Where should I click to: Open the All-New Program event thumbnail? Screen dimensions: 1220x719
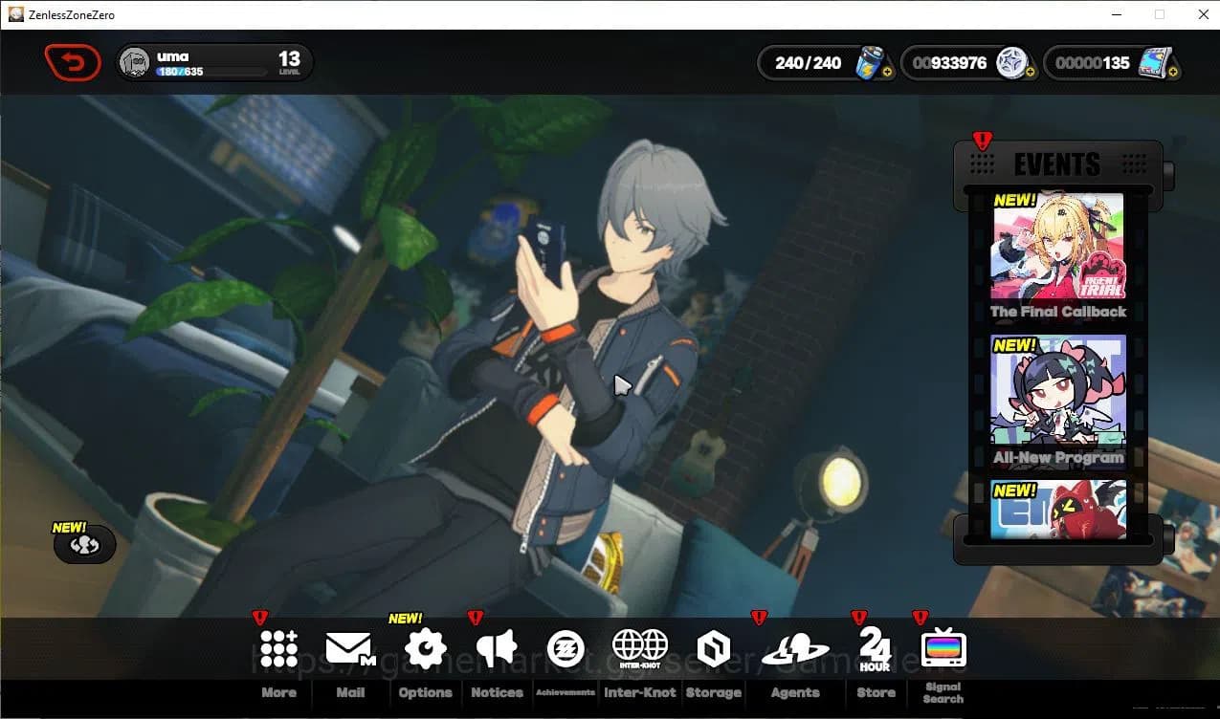[1058, 391]
